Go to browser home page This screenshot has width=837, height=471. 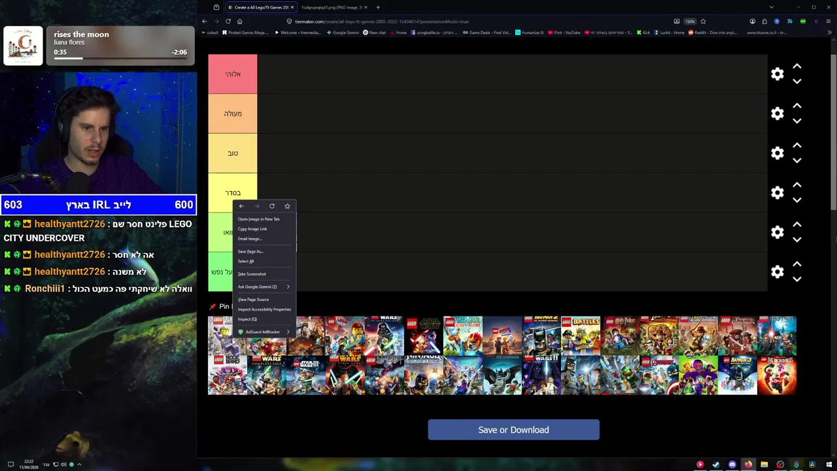point(239,21)
